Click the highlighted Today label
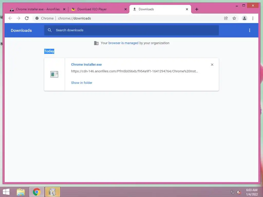263x197 pixels. [x=49, y=51]
